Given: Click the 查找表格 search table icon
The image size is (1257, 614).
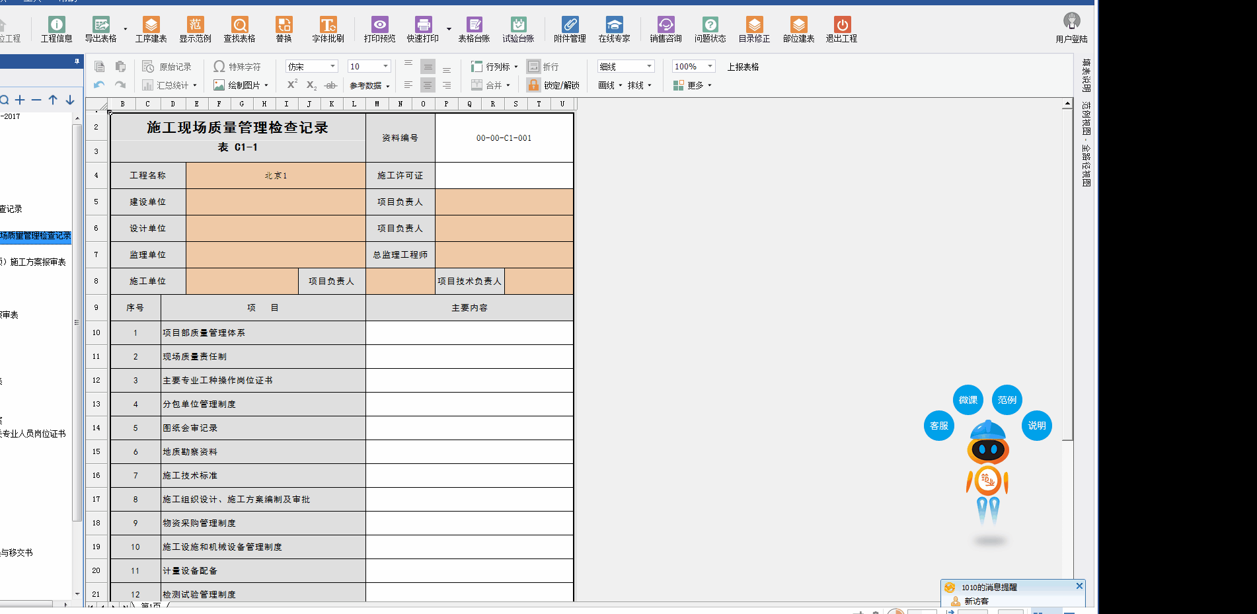Looking at the screenshot, I should tap(239, 30).
